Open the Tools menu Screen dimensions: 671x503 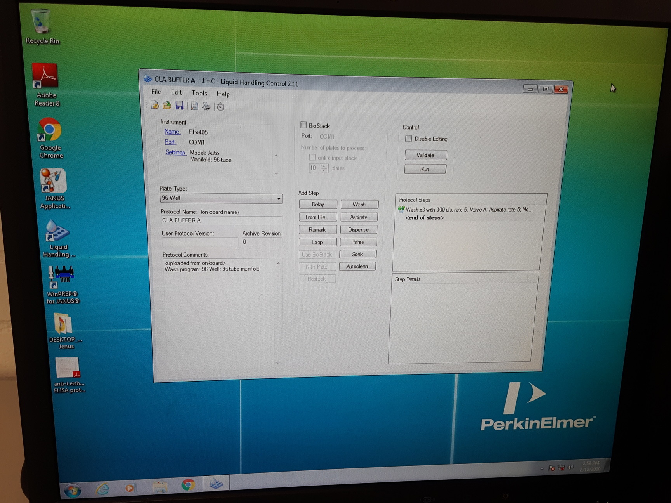click(199, 93)
